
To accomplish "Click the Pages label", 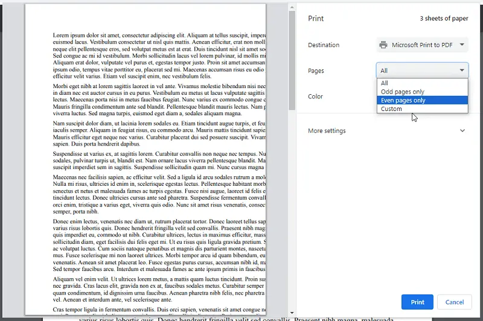I will coord(316,71).
